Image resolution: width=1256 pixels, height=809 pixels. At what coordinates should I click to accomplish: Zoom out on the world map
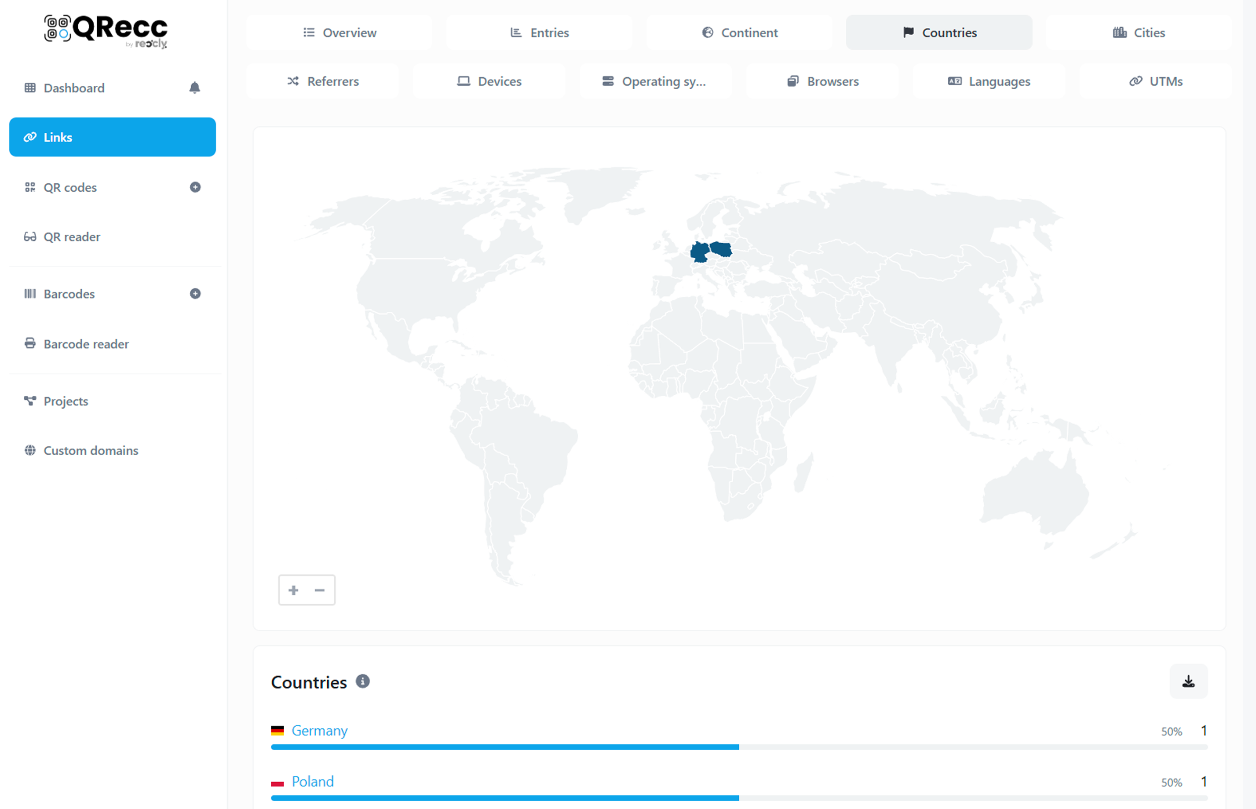pyautogui.click(x=319, y=590)
